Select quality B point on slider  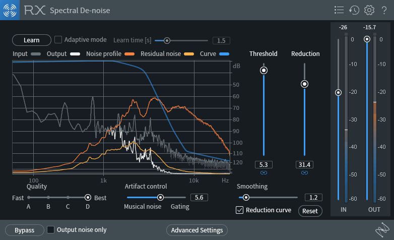click(x=48, y=198)
